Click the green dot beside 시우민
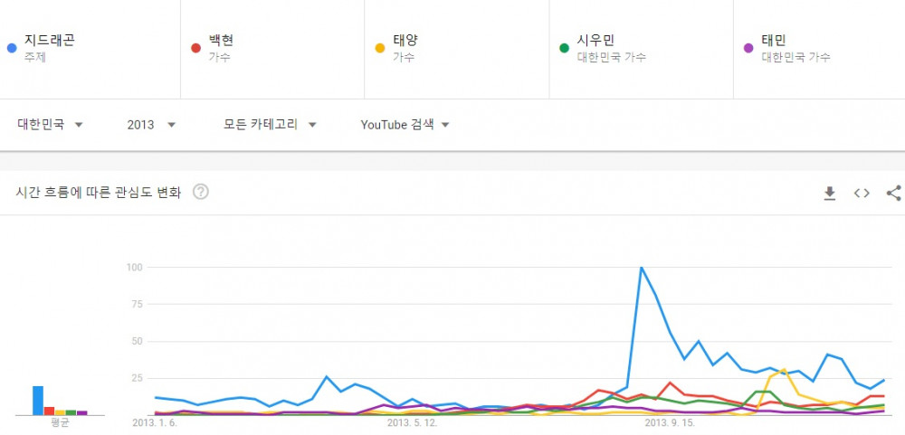 [565, 48]
